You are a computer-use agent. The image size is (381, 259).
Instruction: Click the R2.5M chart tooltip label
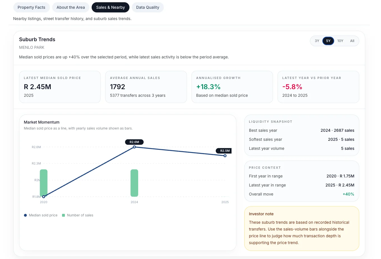[x=224, y=151]
